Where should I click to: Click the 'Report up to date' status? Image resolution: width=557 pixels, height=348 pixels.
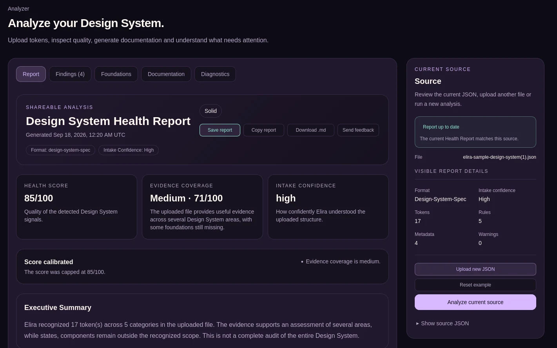pos(441,127)
